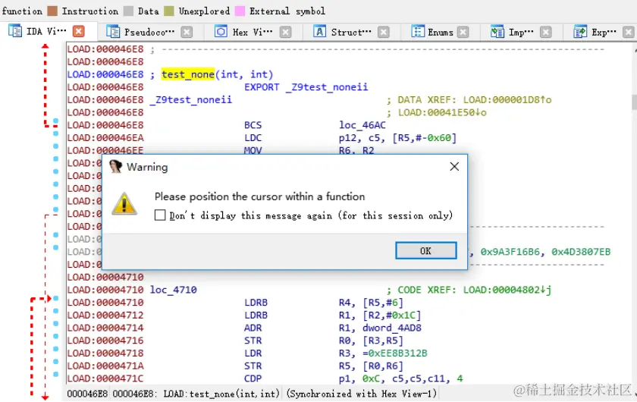Image resolution: width=637 pixels, height=402 pixels.
Task: Click breakpoint dot beside address 00004716
Action: pos(55,336)
